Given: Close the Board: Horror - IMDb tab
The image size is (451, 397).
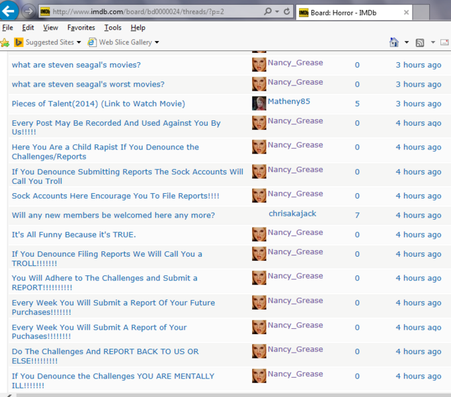Looking at the screenshot, I should point(405,12).
